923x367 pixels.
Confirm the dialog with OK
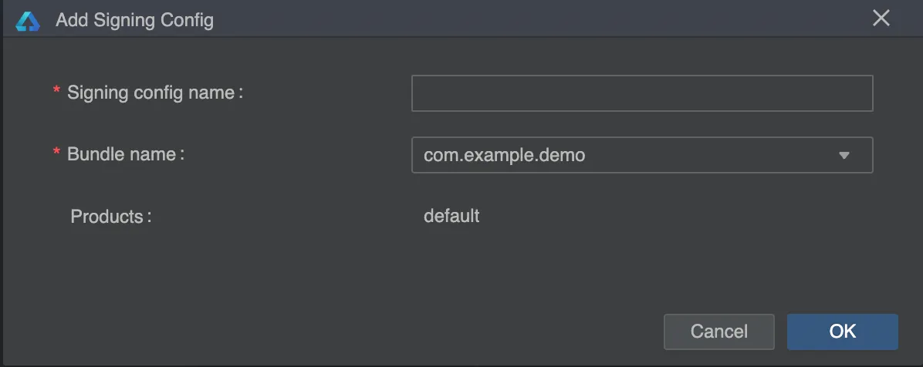(x=843, y=332)
